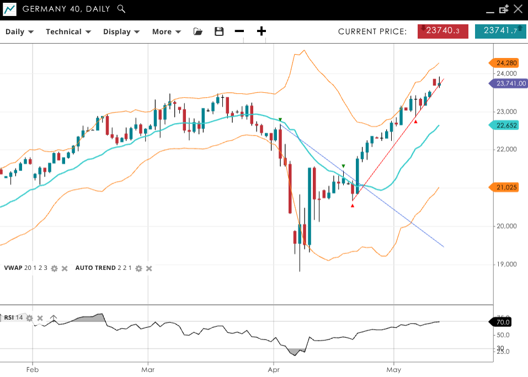Click the search magnifier next to Germany 40
The height and width of the screenshot is (377, 528).
tap(121, 9)
